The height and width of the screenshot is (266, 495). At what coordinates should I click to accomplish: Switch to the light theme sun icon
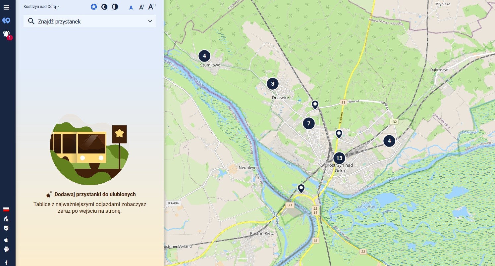coord(94,7)
